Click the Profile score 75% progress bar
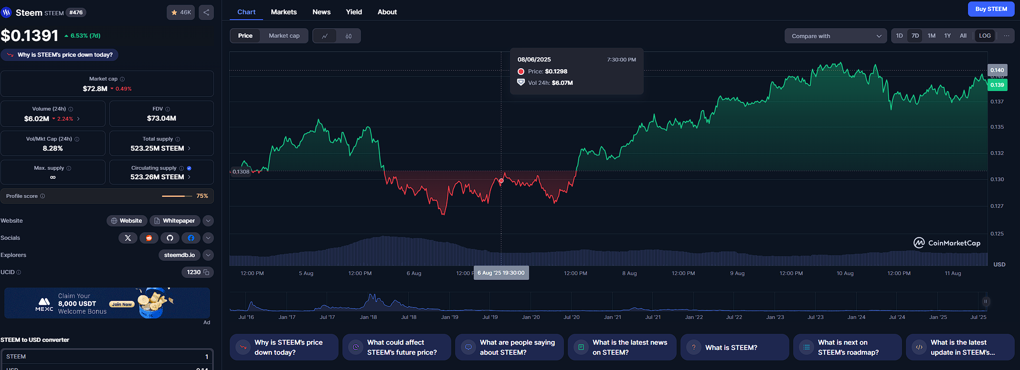The height and width of the screenshot is (370, 1020). pyautogui.click(x=177, y=196)
